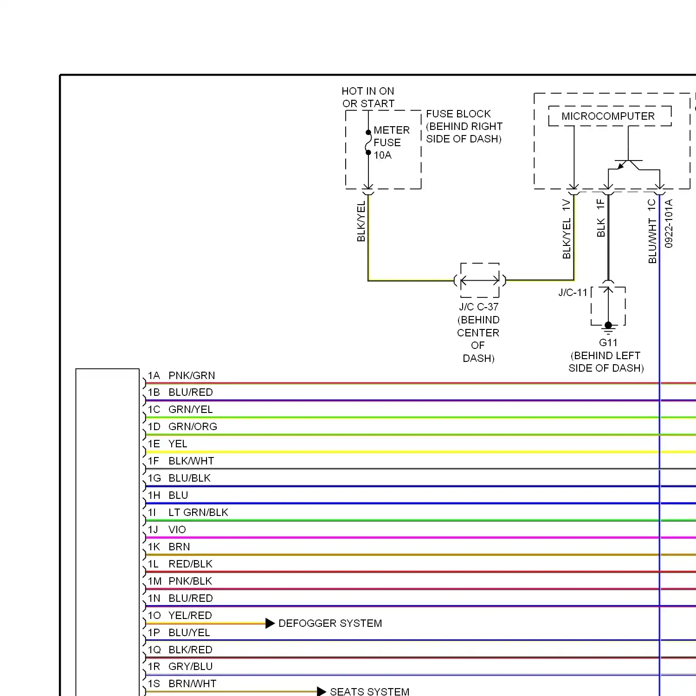Screen dimensions: 696x696
Task: Click the 1V connector terminal on the microcomputer box
Action: (574, 189)
